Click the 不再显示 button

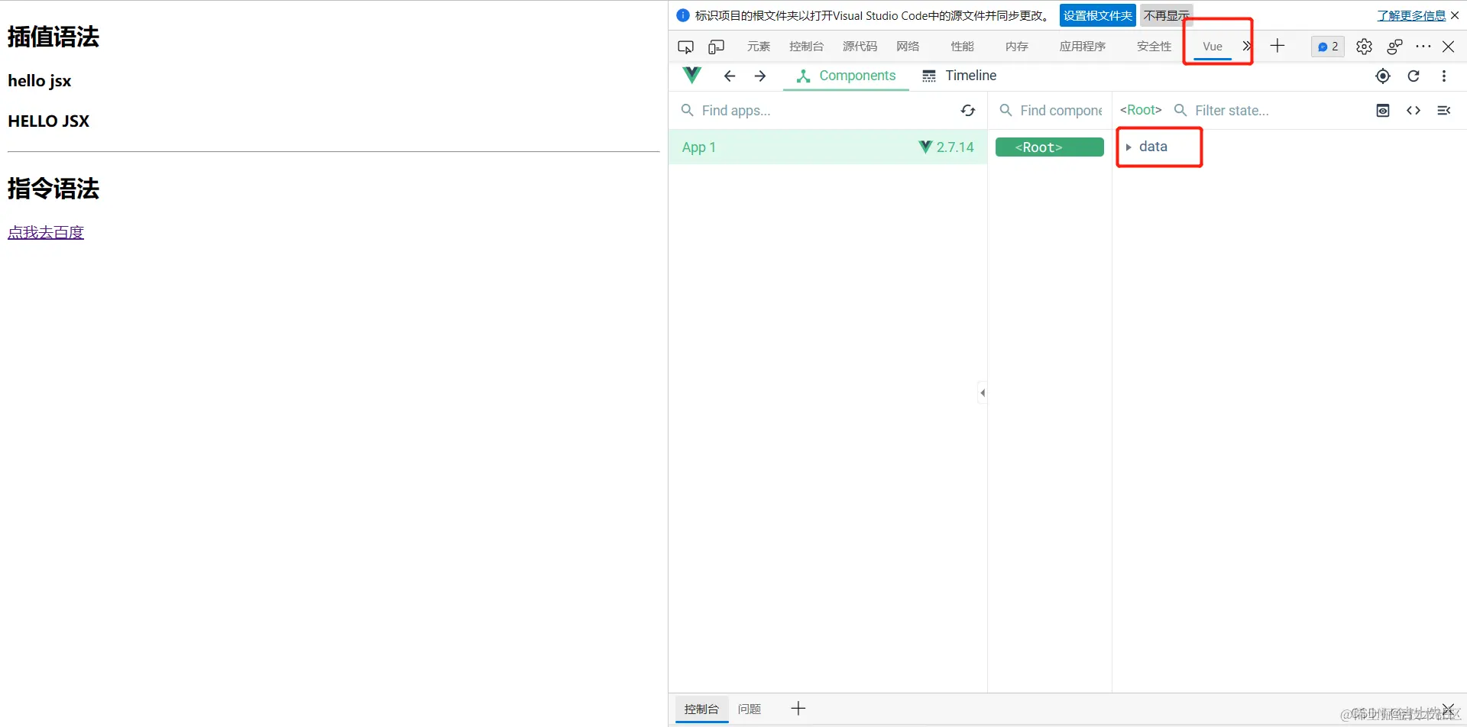[1166, 15]
